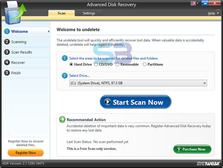Open the Help menu
The height and width of the screenshot is (168, 223).
click(x=211, y=13)
